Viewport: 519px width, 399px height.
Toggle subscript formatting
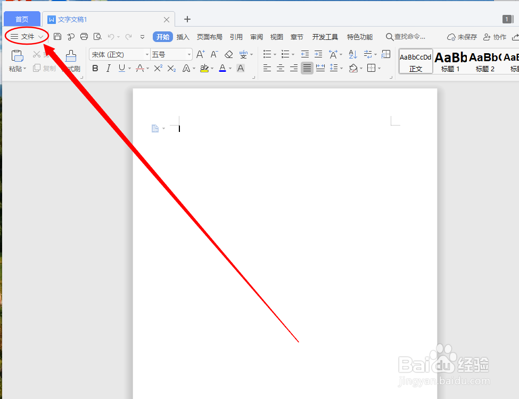171,69
